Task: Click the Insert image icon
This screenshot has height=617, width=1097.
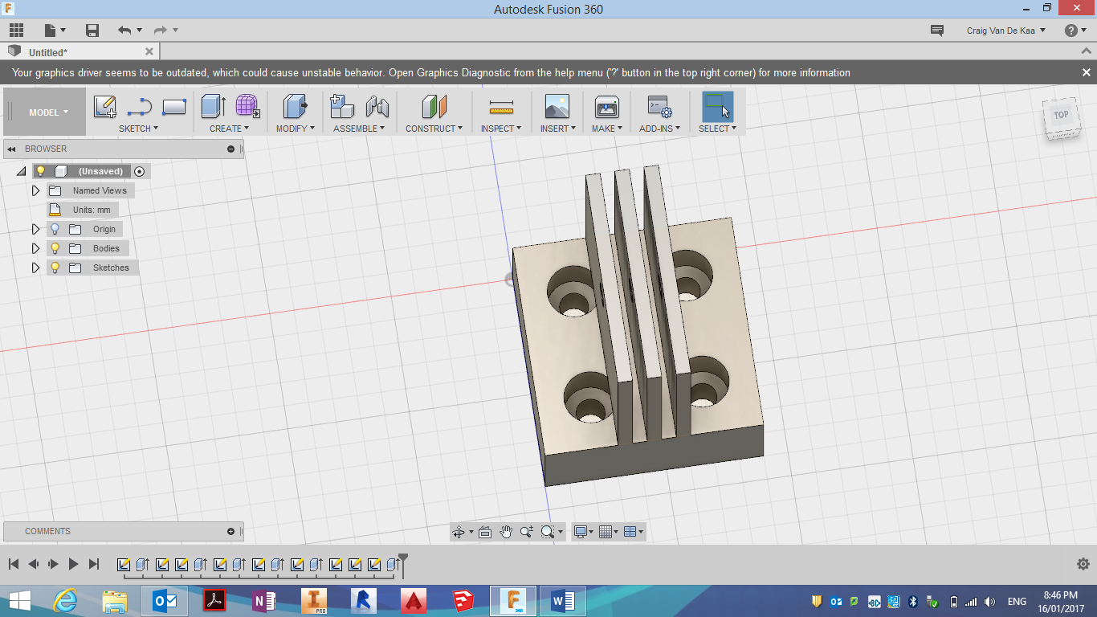Action: 557,107
